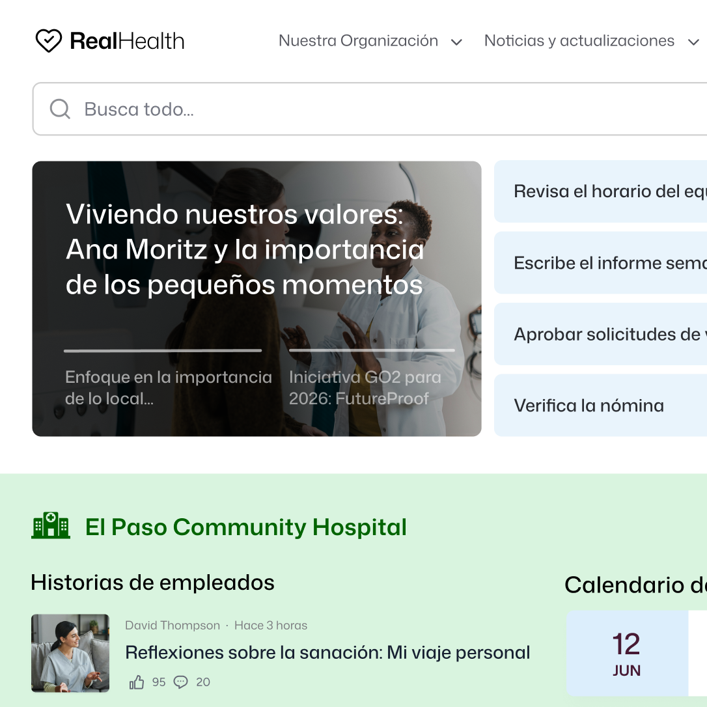Open Escribe el informe semanal task
Viewport: 707px width, 707px height.
pyautogui.click(x=601, y=263)
